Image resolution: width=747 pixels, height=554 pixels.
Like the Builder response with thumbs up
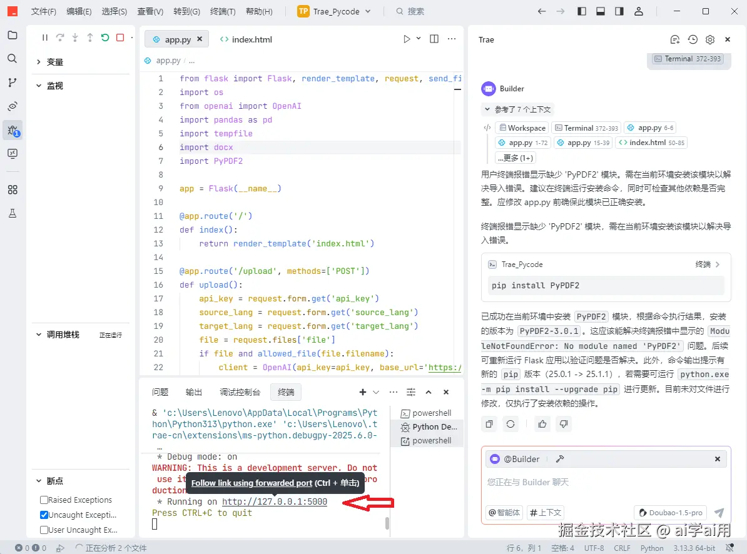[542, 424]
